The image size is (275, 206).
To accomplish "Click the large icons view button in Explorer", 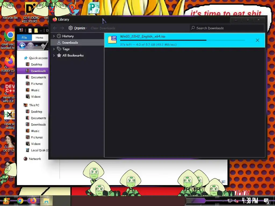I will click(x=223, y=182).
